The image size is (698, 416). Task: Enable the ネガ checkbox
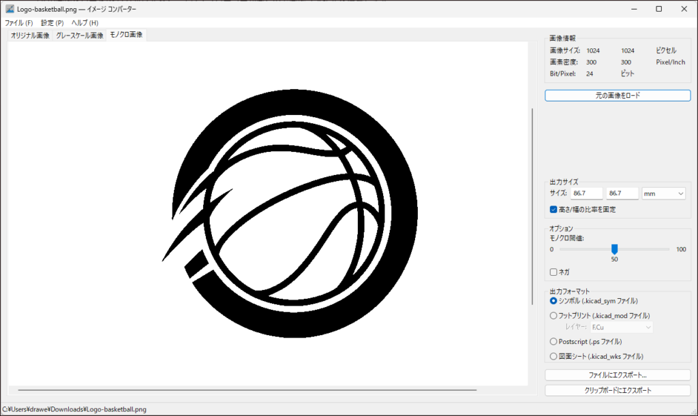[x=554, y=272]
